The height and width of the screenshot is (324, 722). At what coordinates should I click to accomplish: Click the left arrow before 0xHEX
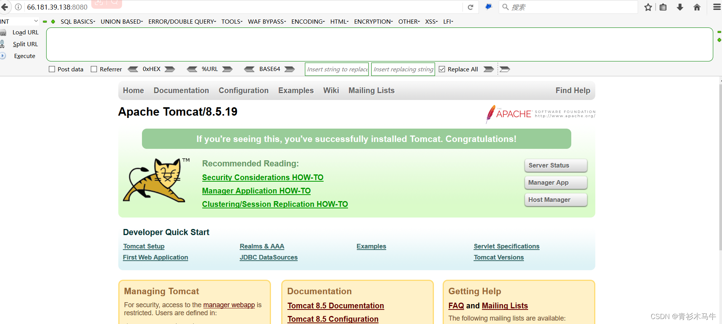click(x=133, y=69)
